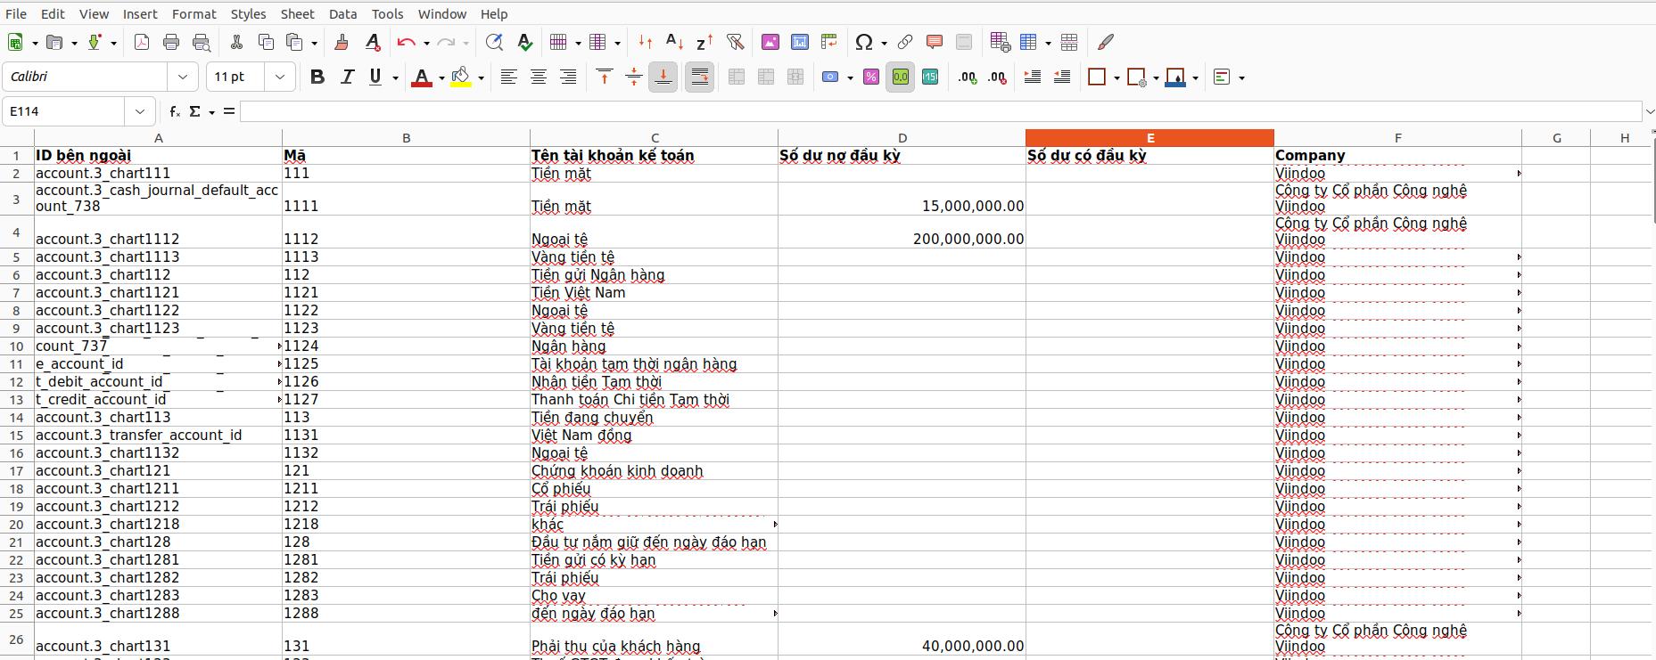
Task: Click the Save document icon
Action: [x=94, y=42]
